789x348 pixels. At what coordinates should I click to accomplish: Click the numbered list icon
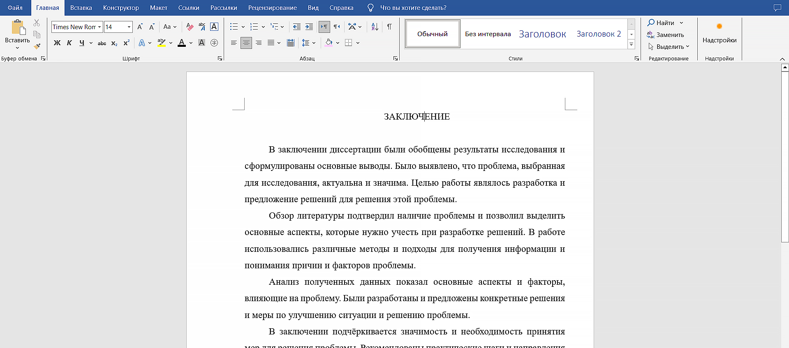coord(254,27)
